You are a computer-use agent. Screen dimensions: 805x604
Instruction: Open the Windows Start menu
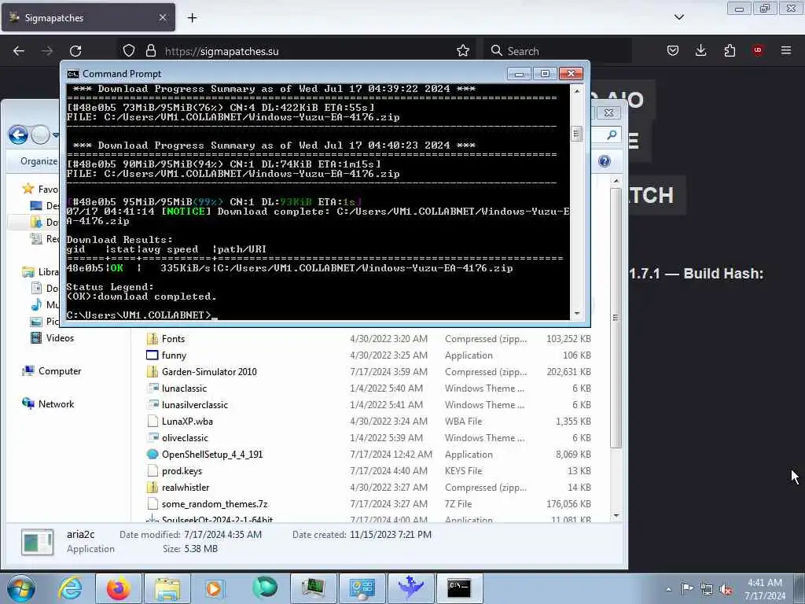(21, 588)
